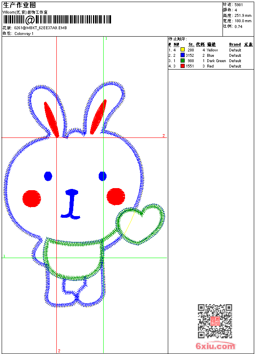Click the bunny's left blue eye
Screen dimensions: 255x354
click(48, 176)
